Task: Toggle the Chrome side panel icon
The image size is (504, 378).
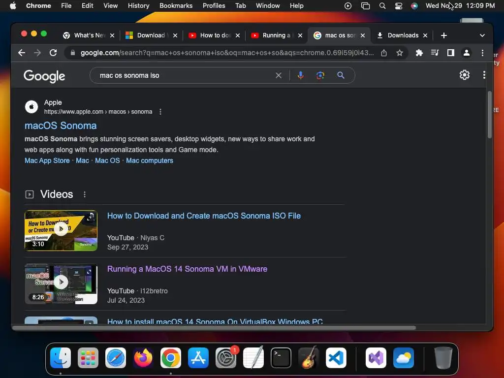Action: pyautogui.click(x=451, y=53)
